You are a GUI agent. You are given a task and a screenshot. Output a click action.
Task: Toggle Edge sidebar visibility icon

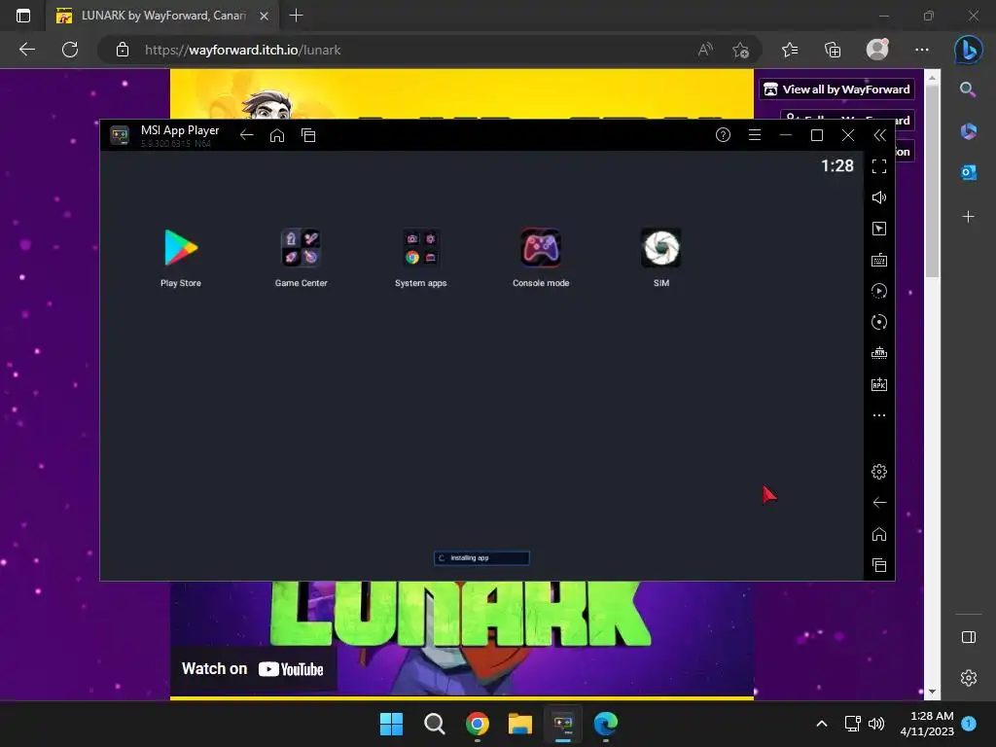(x=968, y=637)
